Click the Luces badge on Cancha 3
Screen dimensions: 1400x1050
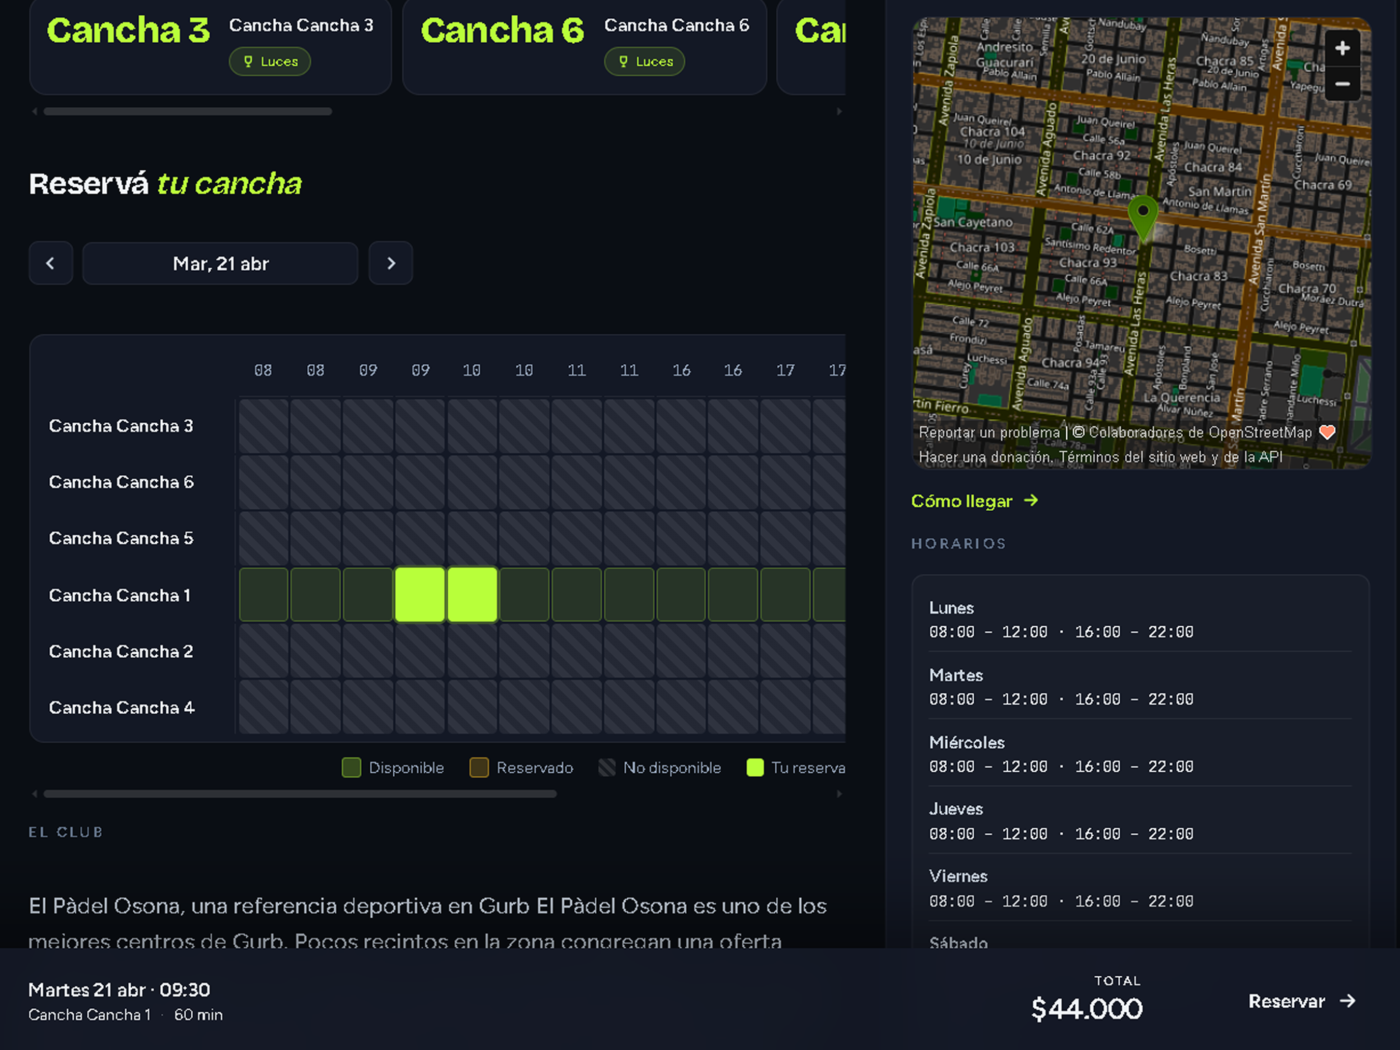(270, 62)
